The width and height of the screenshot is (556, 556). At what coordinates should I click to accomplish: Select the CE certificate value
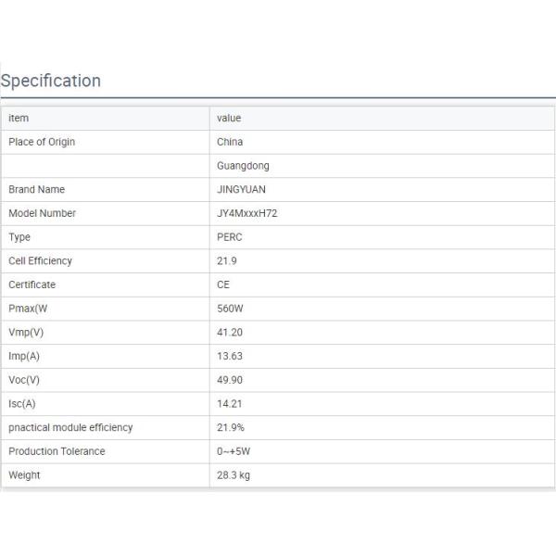pyautogui.click(x=223, y=284)
